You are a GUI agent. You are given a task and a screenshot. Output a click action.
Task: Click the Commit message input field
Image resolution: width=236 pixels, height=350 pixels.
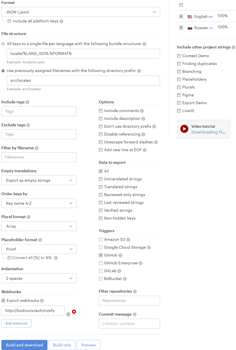[129, 323]
